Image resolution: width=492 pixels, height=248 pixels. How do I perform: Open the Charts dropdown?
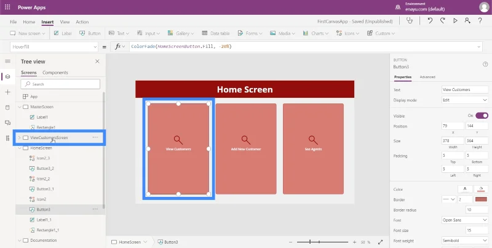(x=315, y=33)
